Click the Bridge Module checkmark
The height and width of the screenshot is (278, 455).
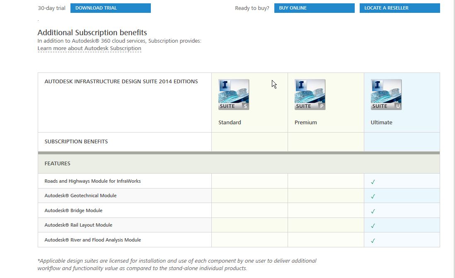tap(373, 210)
